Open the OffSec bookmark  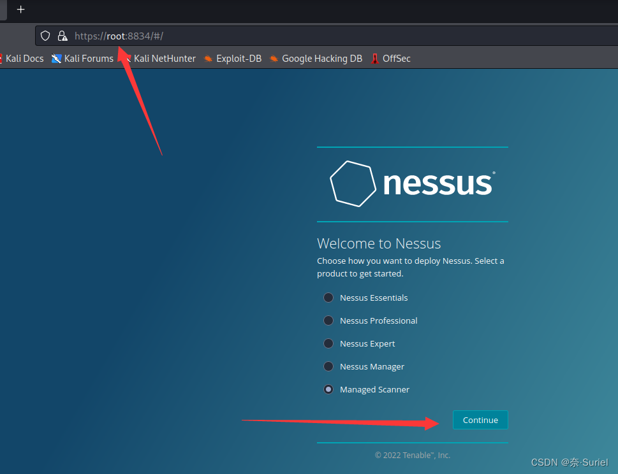tap(390, 59)
